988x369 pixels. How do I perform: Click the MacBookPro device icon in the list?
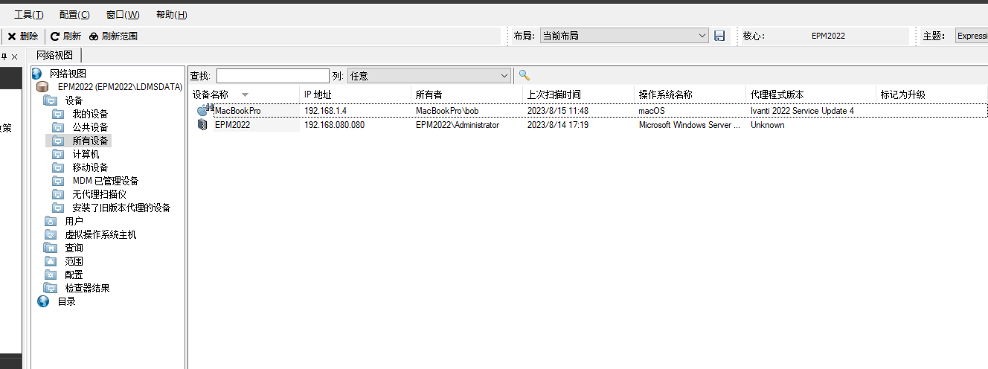(x=203, y=110)
